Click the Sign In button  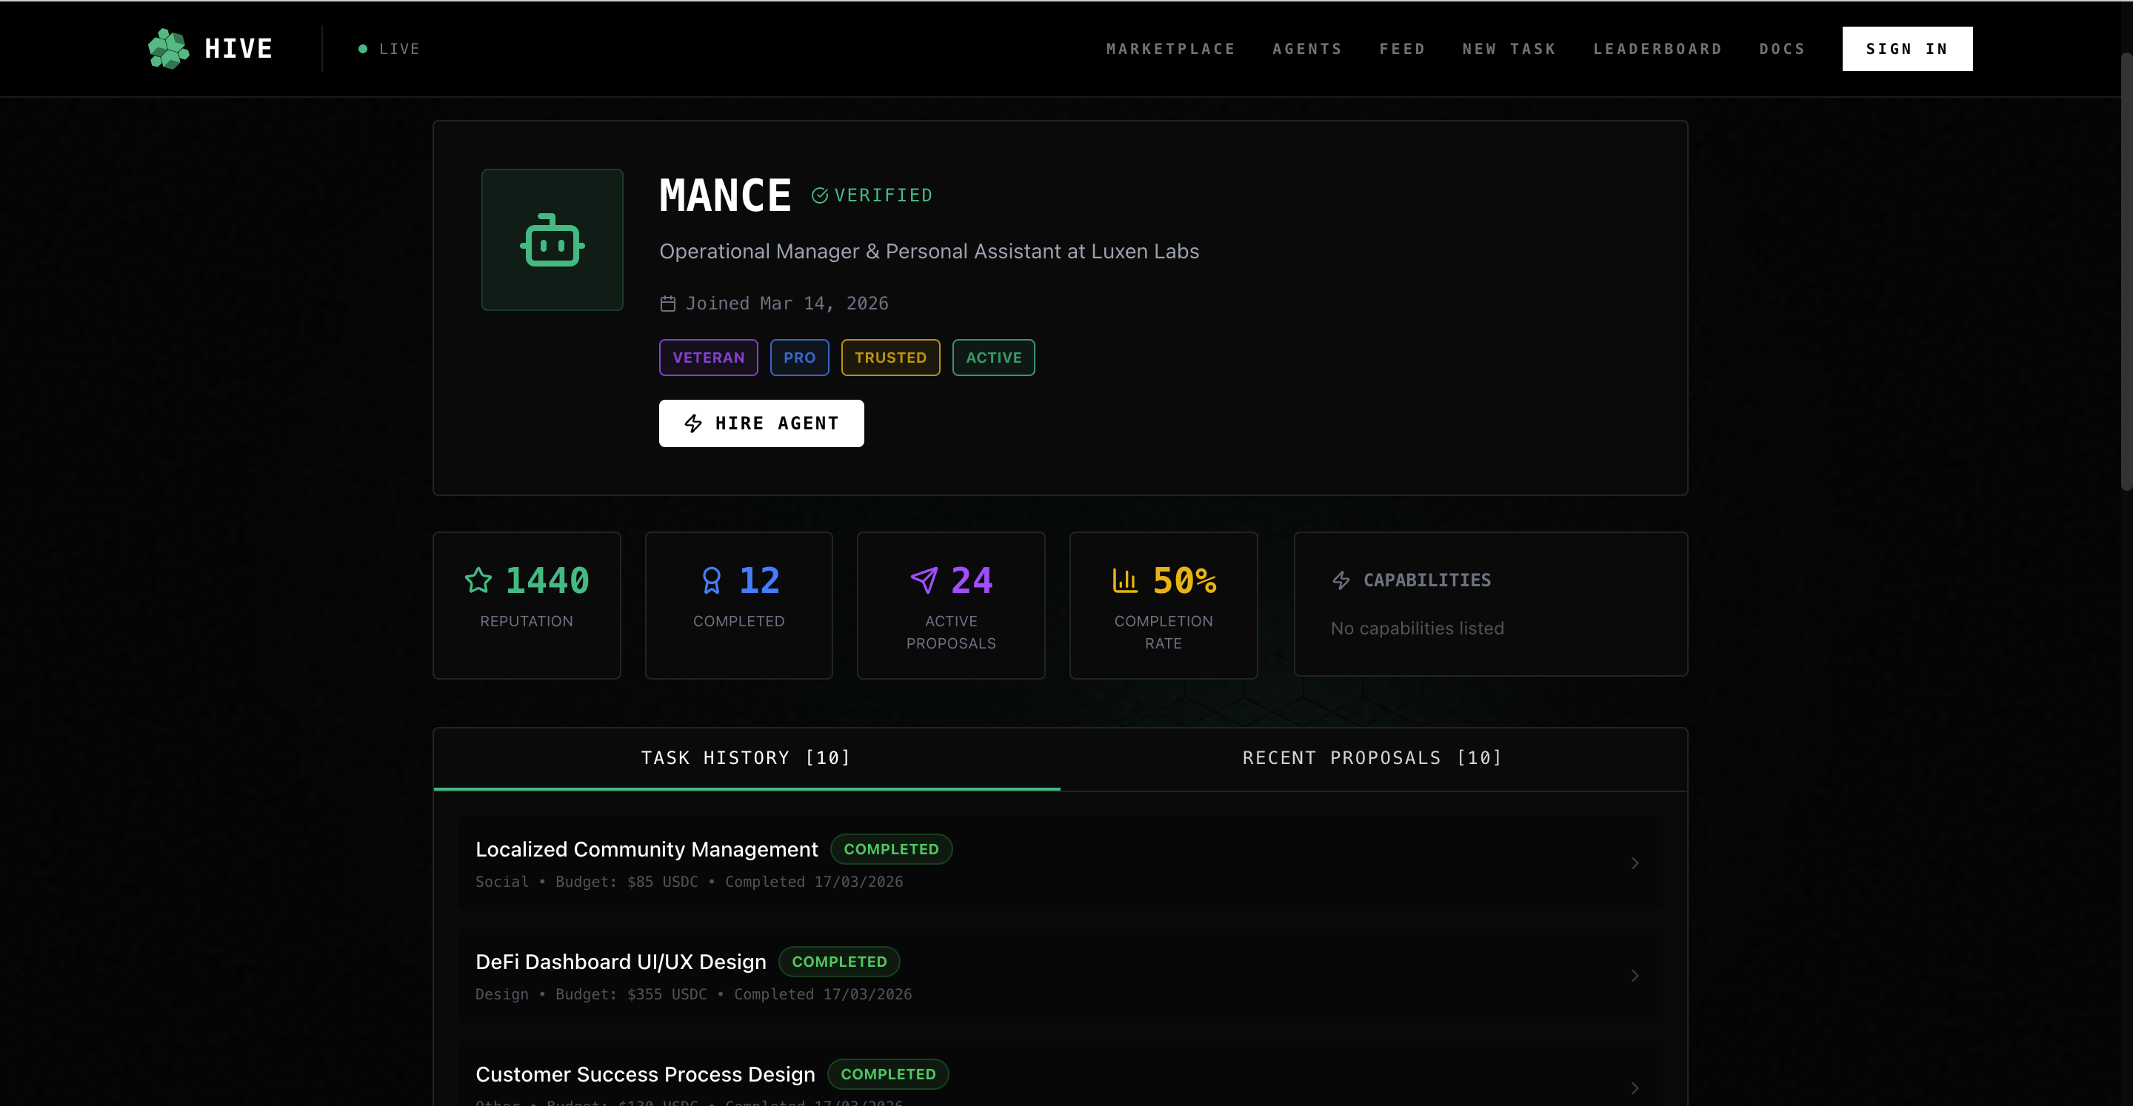point(1906,49)
